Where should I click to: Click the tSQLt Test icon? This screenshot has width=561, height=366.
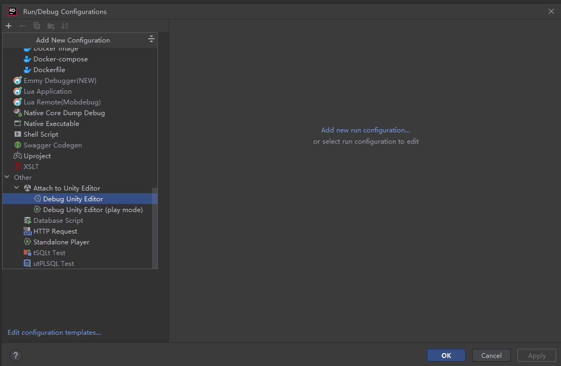tap(27, 252)
